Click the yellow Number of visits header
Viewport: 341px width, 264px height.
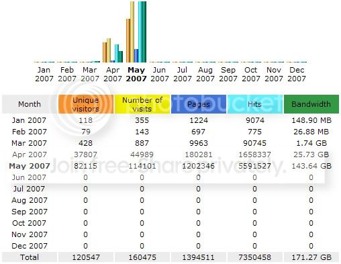point(142,104)
